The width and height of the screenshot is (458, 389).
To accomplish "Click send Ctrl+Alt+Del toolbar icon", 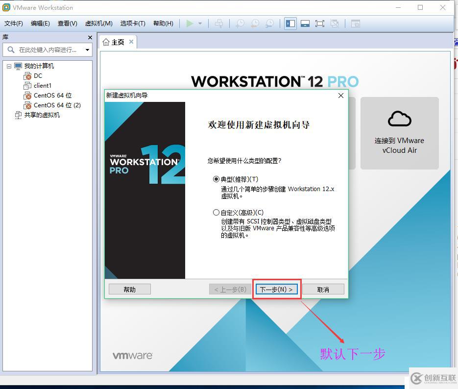I will (x=219, y=24).
